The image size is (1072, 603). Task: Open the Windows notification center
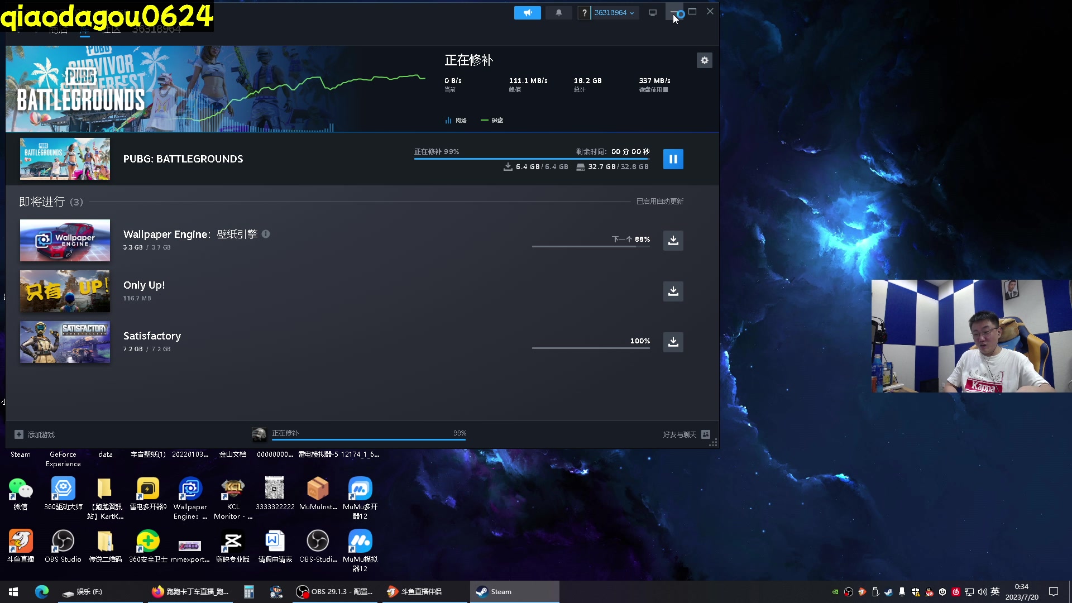click(x=1054, y=592)
